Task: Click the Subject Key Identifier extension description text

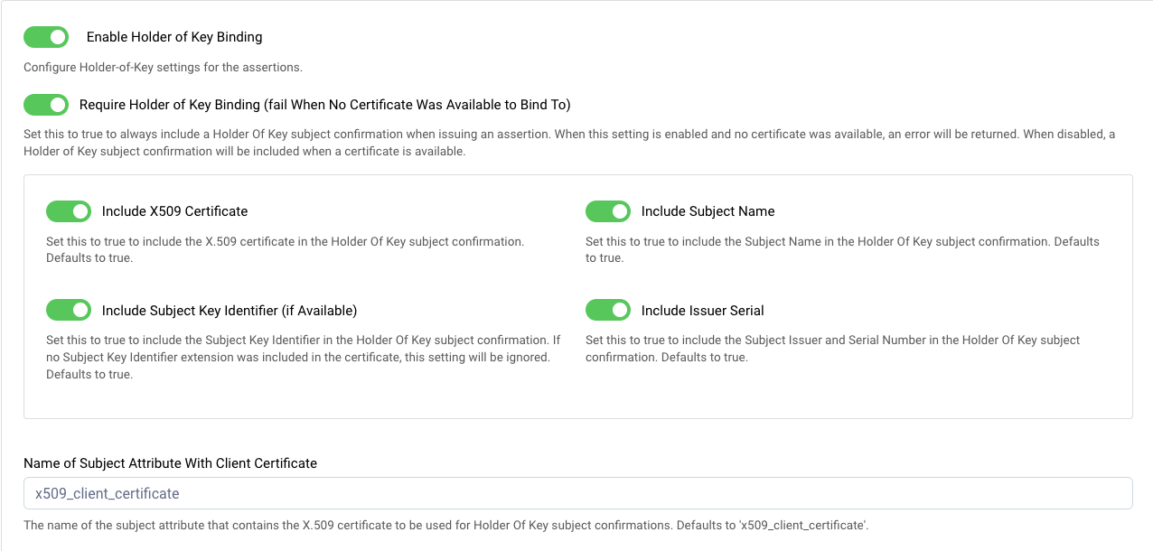Action: (x=303, y=357)
